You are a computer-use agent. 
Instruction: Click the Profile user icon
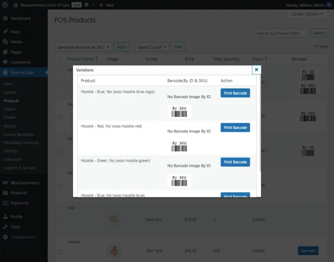5,216
